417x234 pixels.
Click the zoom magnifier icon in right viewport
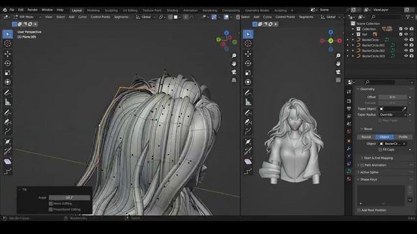(x=338, y=55)
